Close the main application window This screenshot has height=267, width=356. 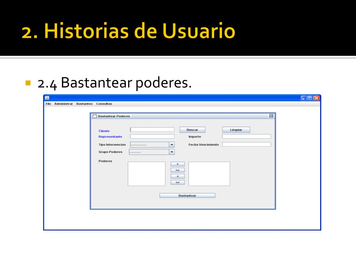(316, 98)
